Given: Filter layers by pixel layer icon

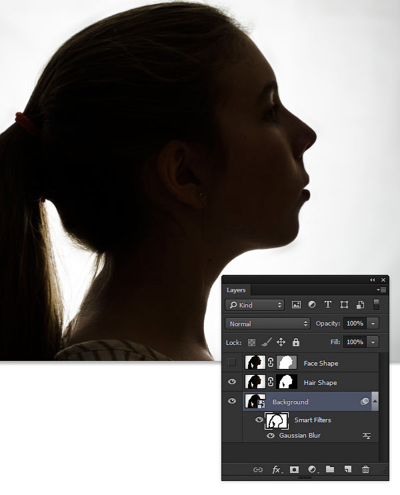Looking at the screenshot, I should [x=296, y=305].
